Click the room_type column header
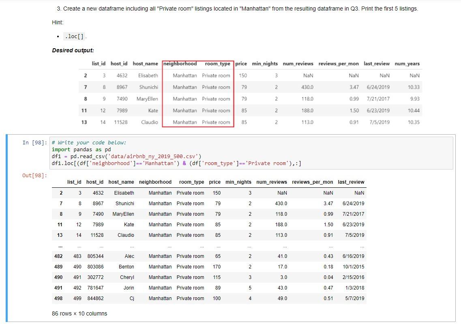Screen dimensions: 461x324 click(191, 182)
